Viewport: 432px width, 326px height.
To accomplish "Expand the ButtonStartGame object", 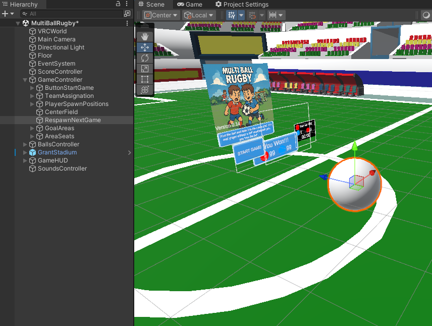I will tap(32, 88).
